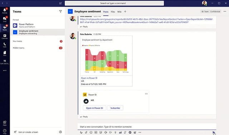Select the Power Platform team
The height and width of the screenshot is (135, 229).
pyautogui.click(x=38, y=25)
